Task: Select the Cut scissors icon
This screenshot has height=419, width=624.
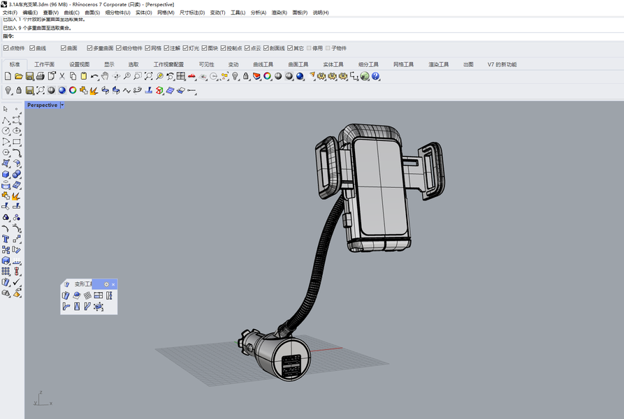Action: (x=62, y=76)
